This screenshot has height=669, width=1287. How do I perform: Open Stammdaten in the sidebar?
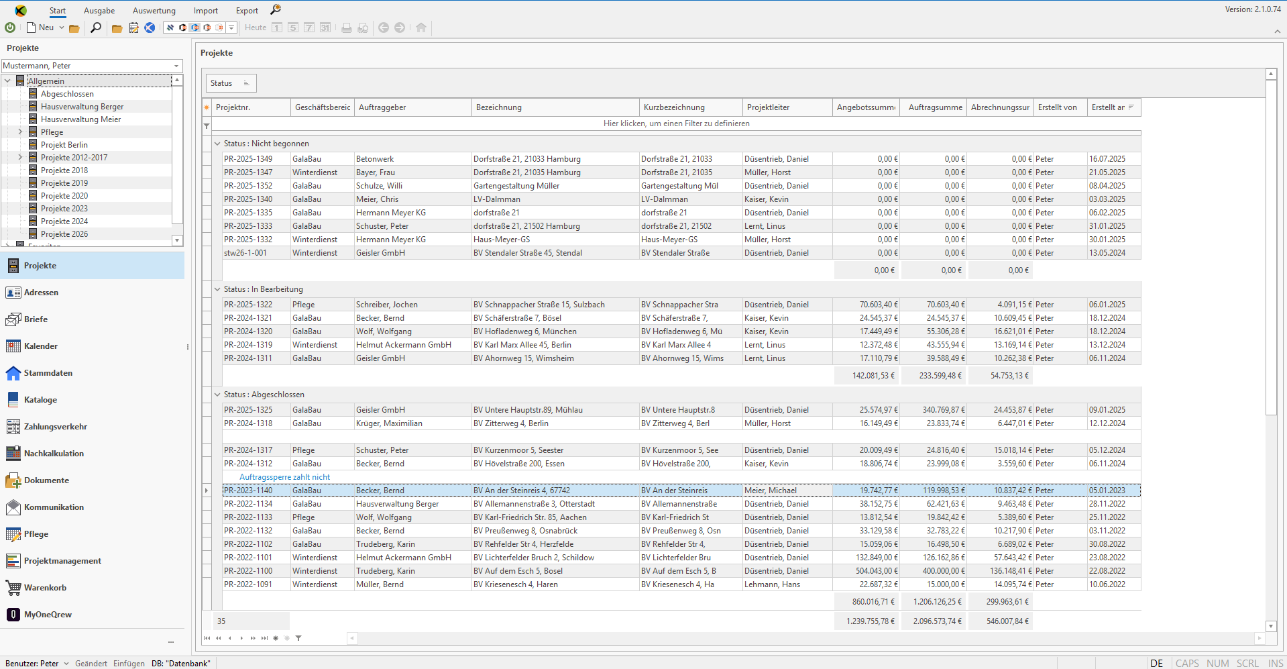coord(93,373)
